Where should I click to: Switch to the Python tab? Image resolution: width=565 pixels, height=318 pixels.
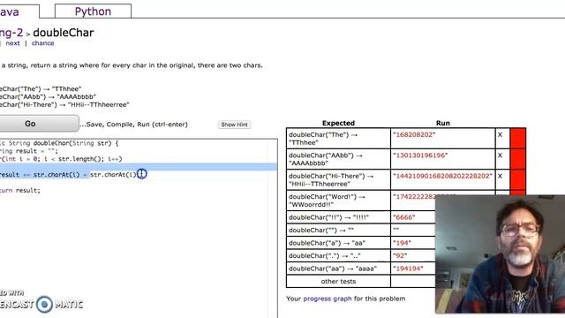pos(93,11)
